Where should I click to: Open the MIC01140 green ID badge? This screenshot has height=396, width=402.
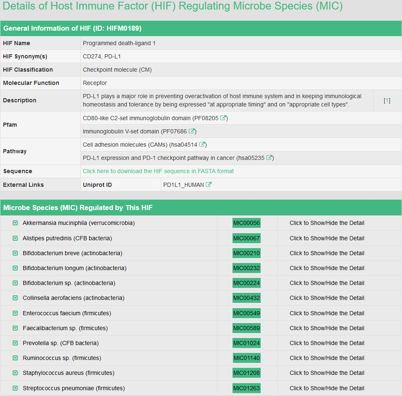(x=246, y=358)
